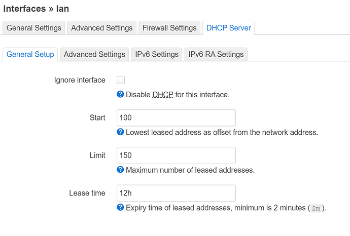The width and height of the screenshot is (350, 236).
Task: Click the 2m code example text
Action: (x=316, y=208)
